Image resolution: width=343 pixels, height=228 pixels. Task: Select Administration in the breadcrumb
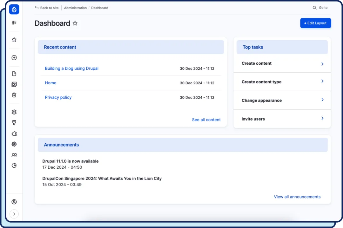click(75, 8)
